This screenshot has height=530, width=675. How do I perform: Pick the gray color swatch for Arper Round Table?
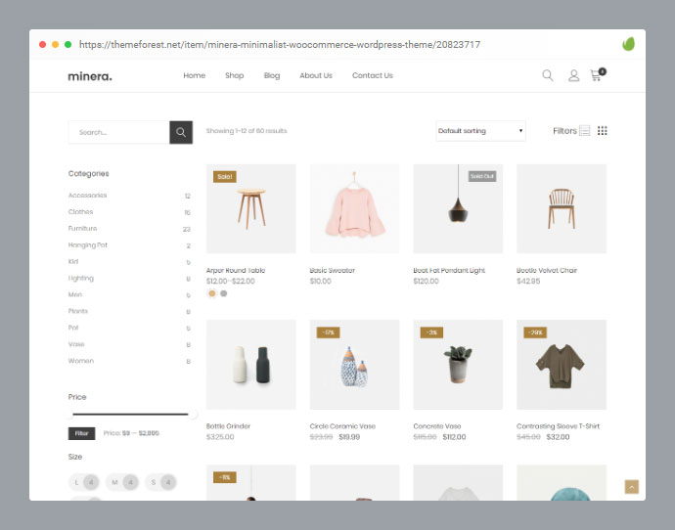click(x=223, y=293)
